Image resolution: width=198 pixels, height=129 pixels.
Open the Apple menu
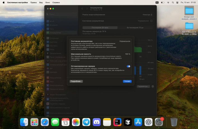click(3, 2)
